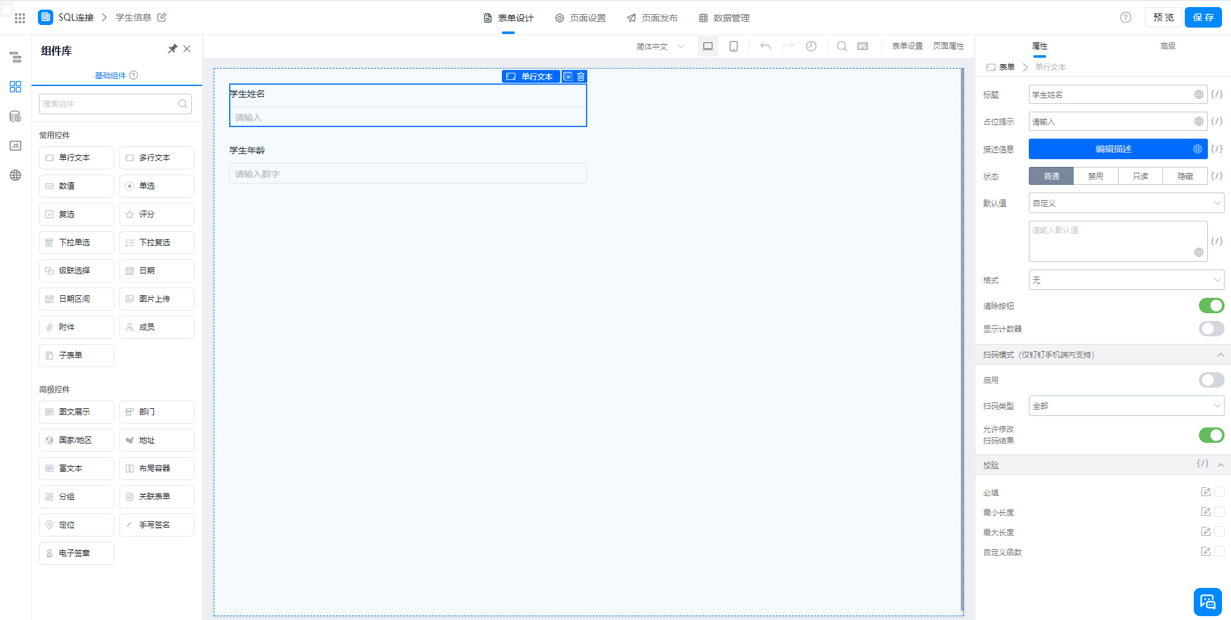Image resolution: width=1231 pixels, height=620 pixels.
Task: Open the 默认值 自定义 dropdown
Action: 1126,203
